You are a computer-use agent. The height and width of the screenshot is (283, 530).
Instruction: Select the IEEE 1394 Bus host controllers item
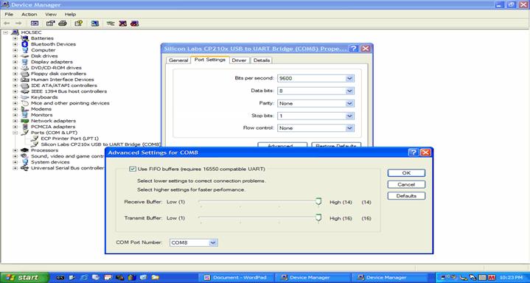pyautogui.click(x=69, y=91)
